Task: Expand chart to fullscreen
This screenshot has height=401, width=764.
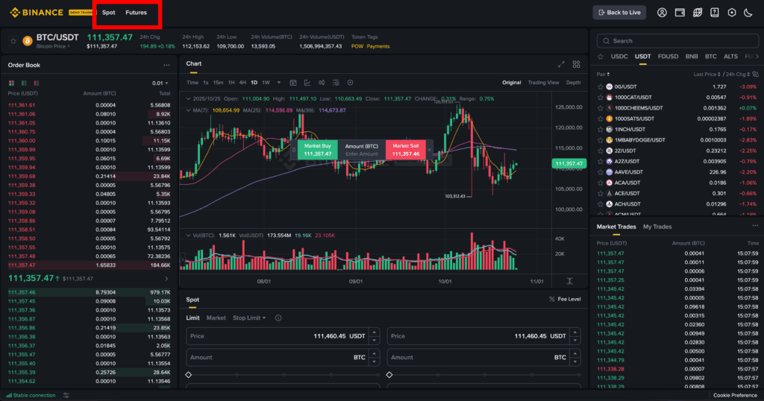Action: pos(562,64)
